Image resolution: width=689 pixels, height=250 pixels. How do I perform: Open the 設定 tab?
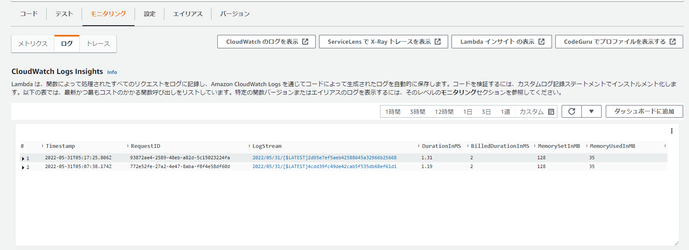[x=150, y=14]
